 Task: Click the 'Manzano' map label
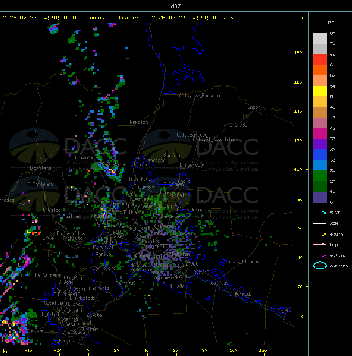tap(36, 331)
